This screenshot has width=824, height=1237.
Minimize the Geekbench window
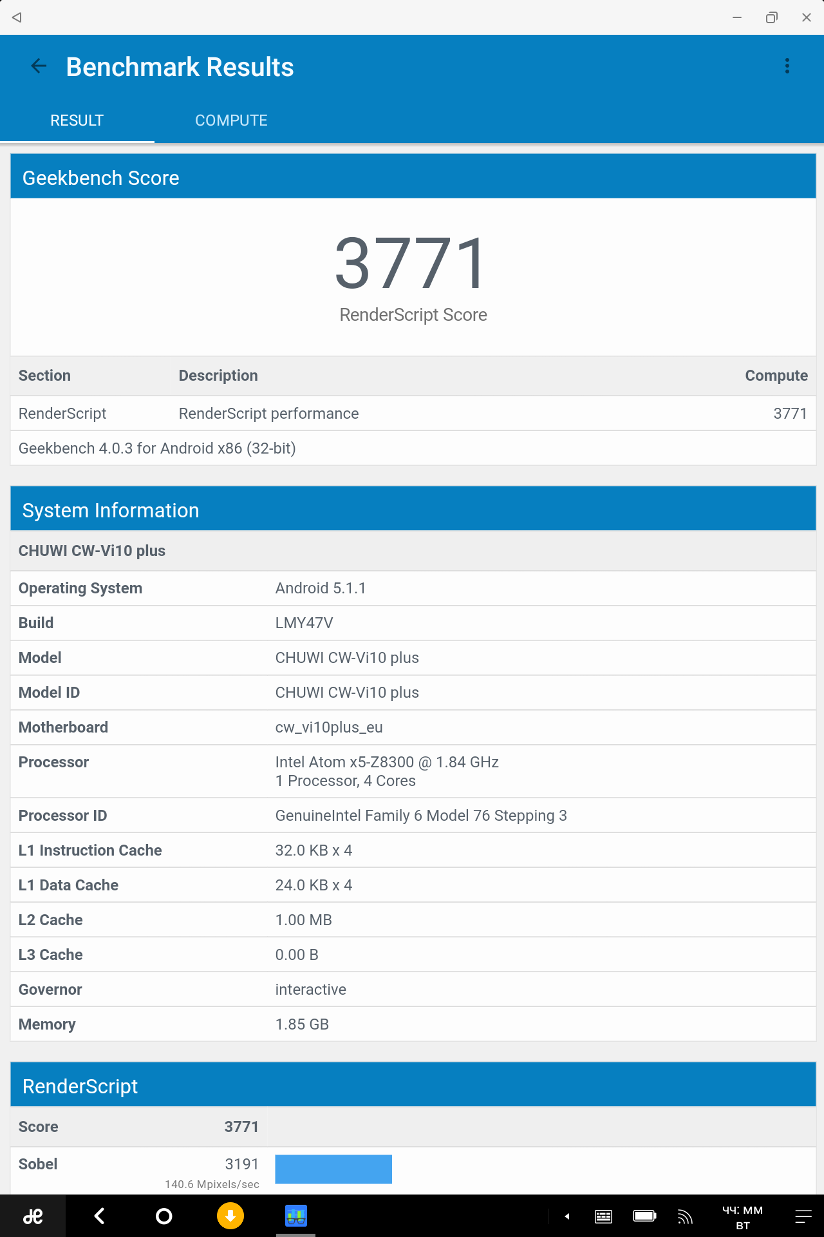click(737, 17)
